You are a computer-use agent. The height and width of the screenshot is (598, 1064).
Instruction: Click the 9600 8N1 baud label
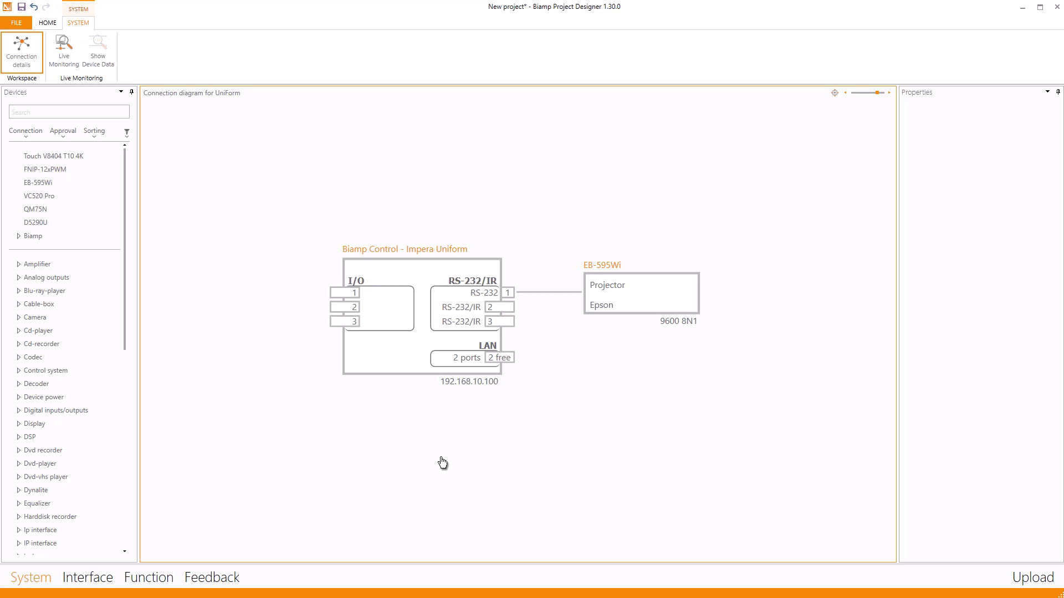click(678, 321)
